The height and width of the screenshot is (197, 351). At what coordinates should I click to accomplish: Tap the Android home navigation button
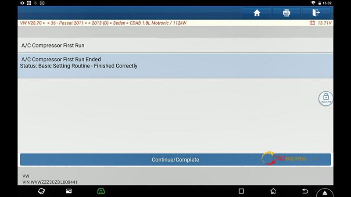(273, 191)
